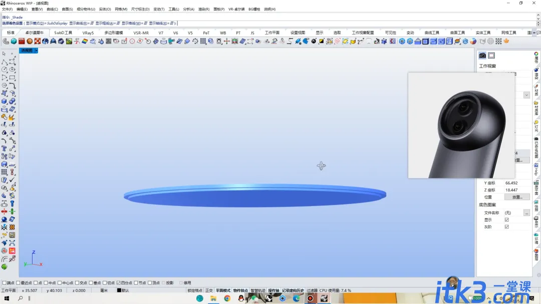Screen dimensions: 541x304
Task: Expand the dropdown in right properties panel
Action: point(526,95)
